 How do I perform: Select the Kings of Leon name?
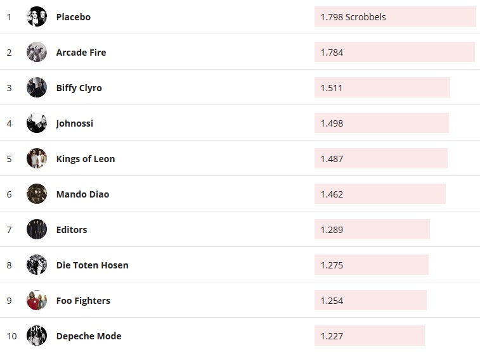click(85, 159)
